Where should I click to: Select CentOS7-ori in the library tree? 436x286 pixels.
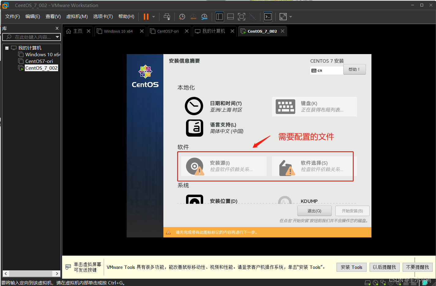(39, 61)
